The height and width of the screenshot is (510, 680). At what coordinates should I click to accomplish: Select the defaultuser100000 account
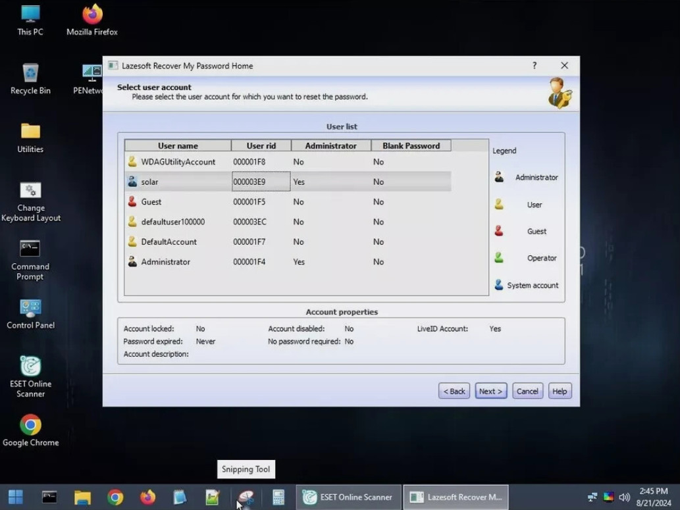[288, 222]
